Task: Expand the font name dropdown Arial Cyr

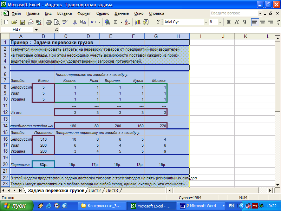Action: point(206,22)
